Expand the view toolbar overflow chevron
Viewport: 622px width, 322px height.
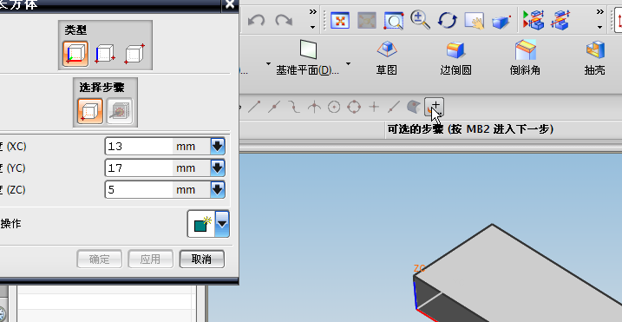[x=600, y=11]
